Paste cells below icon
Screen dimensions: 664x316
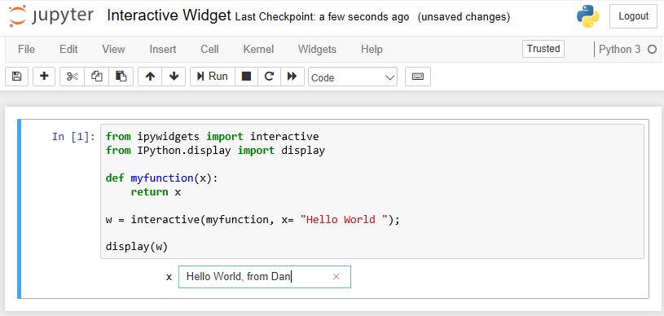pos(121,77)
